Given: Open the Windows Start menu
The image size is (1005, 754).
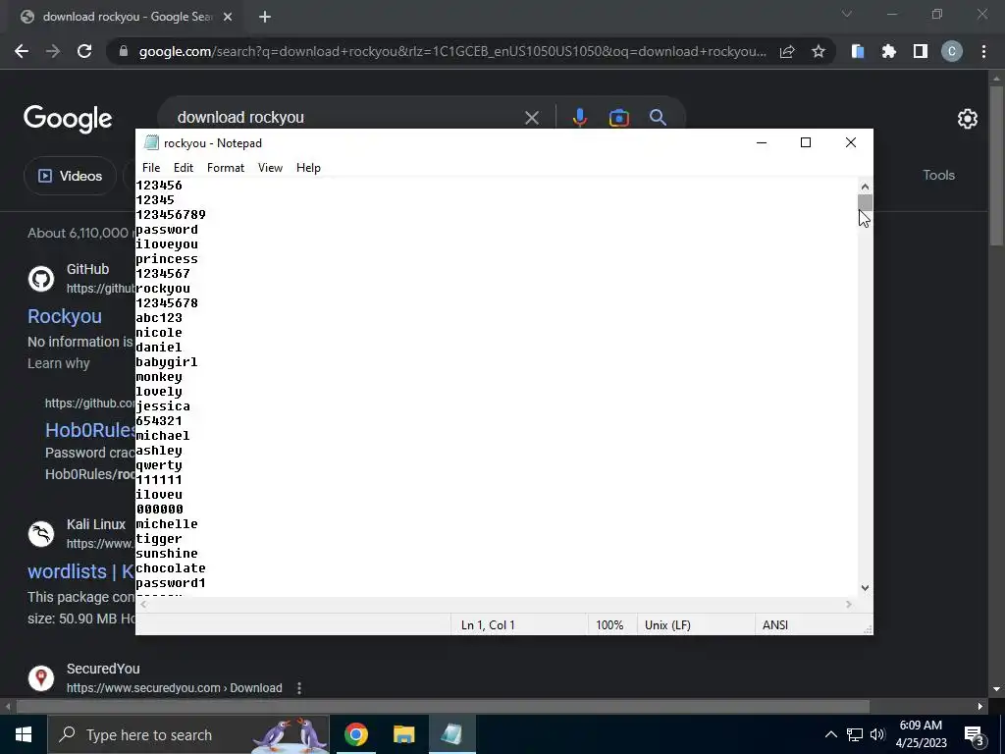Looking at the screenshot, I should [x=24, y=734].
